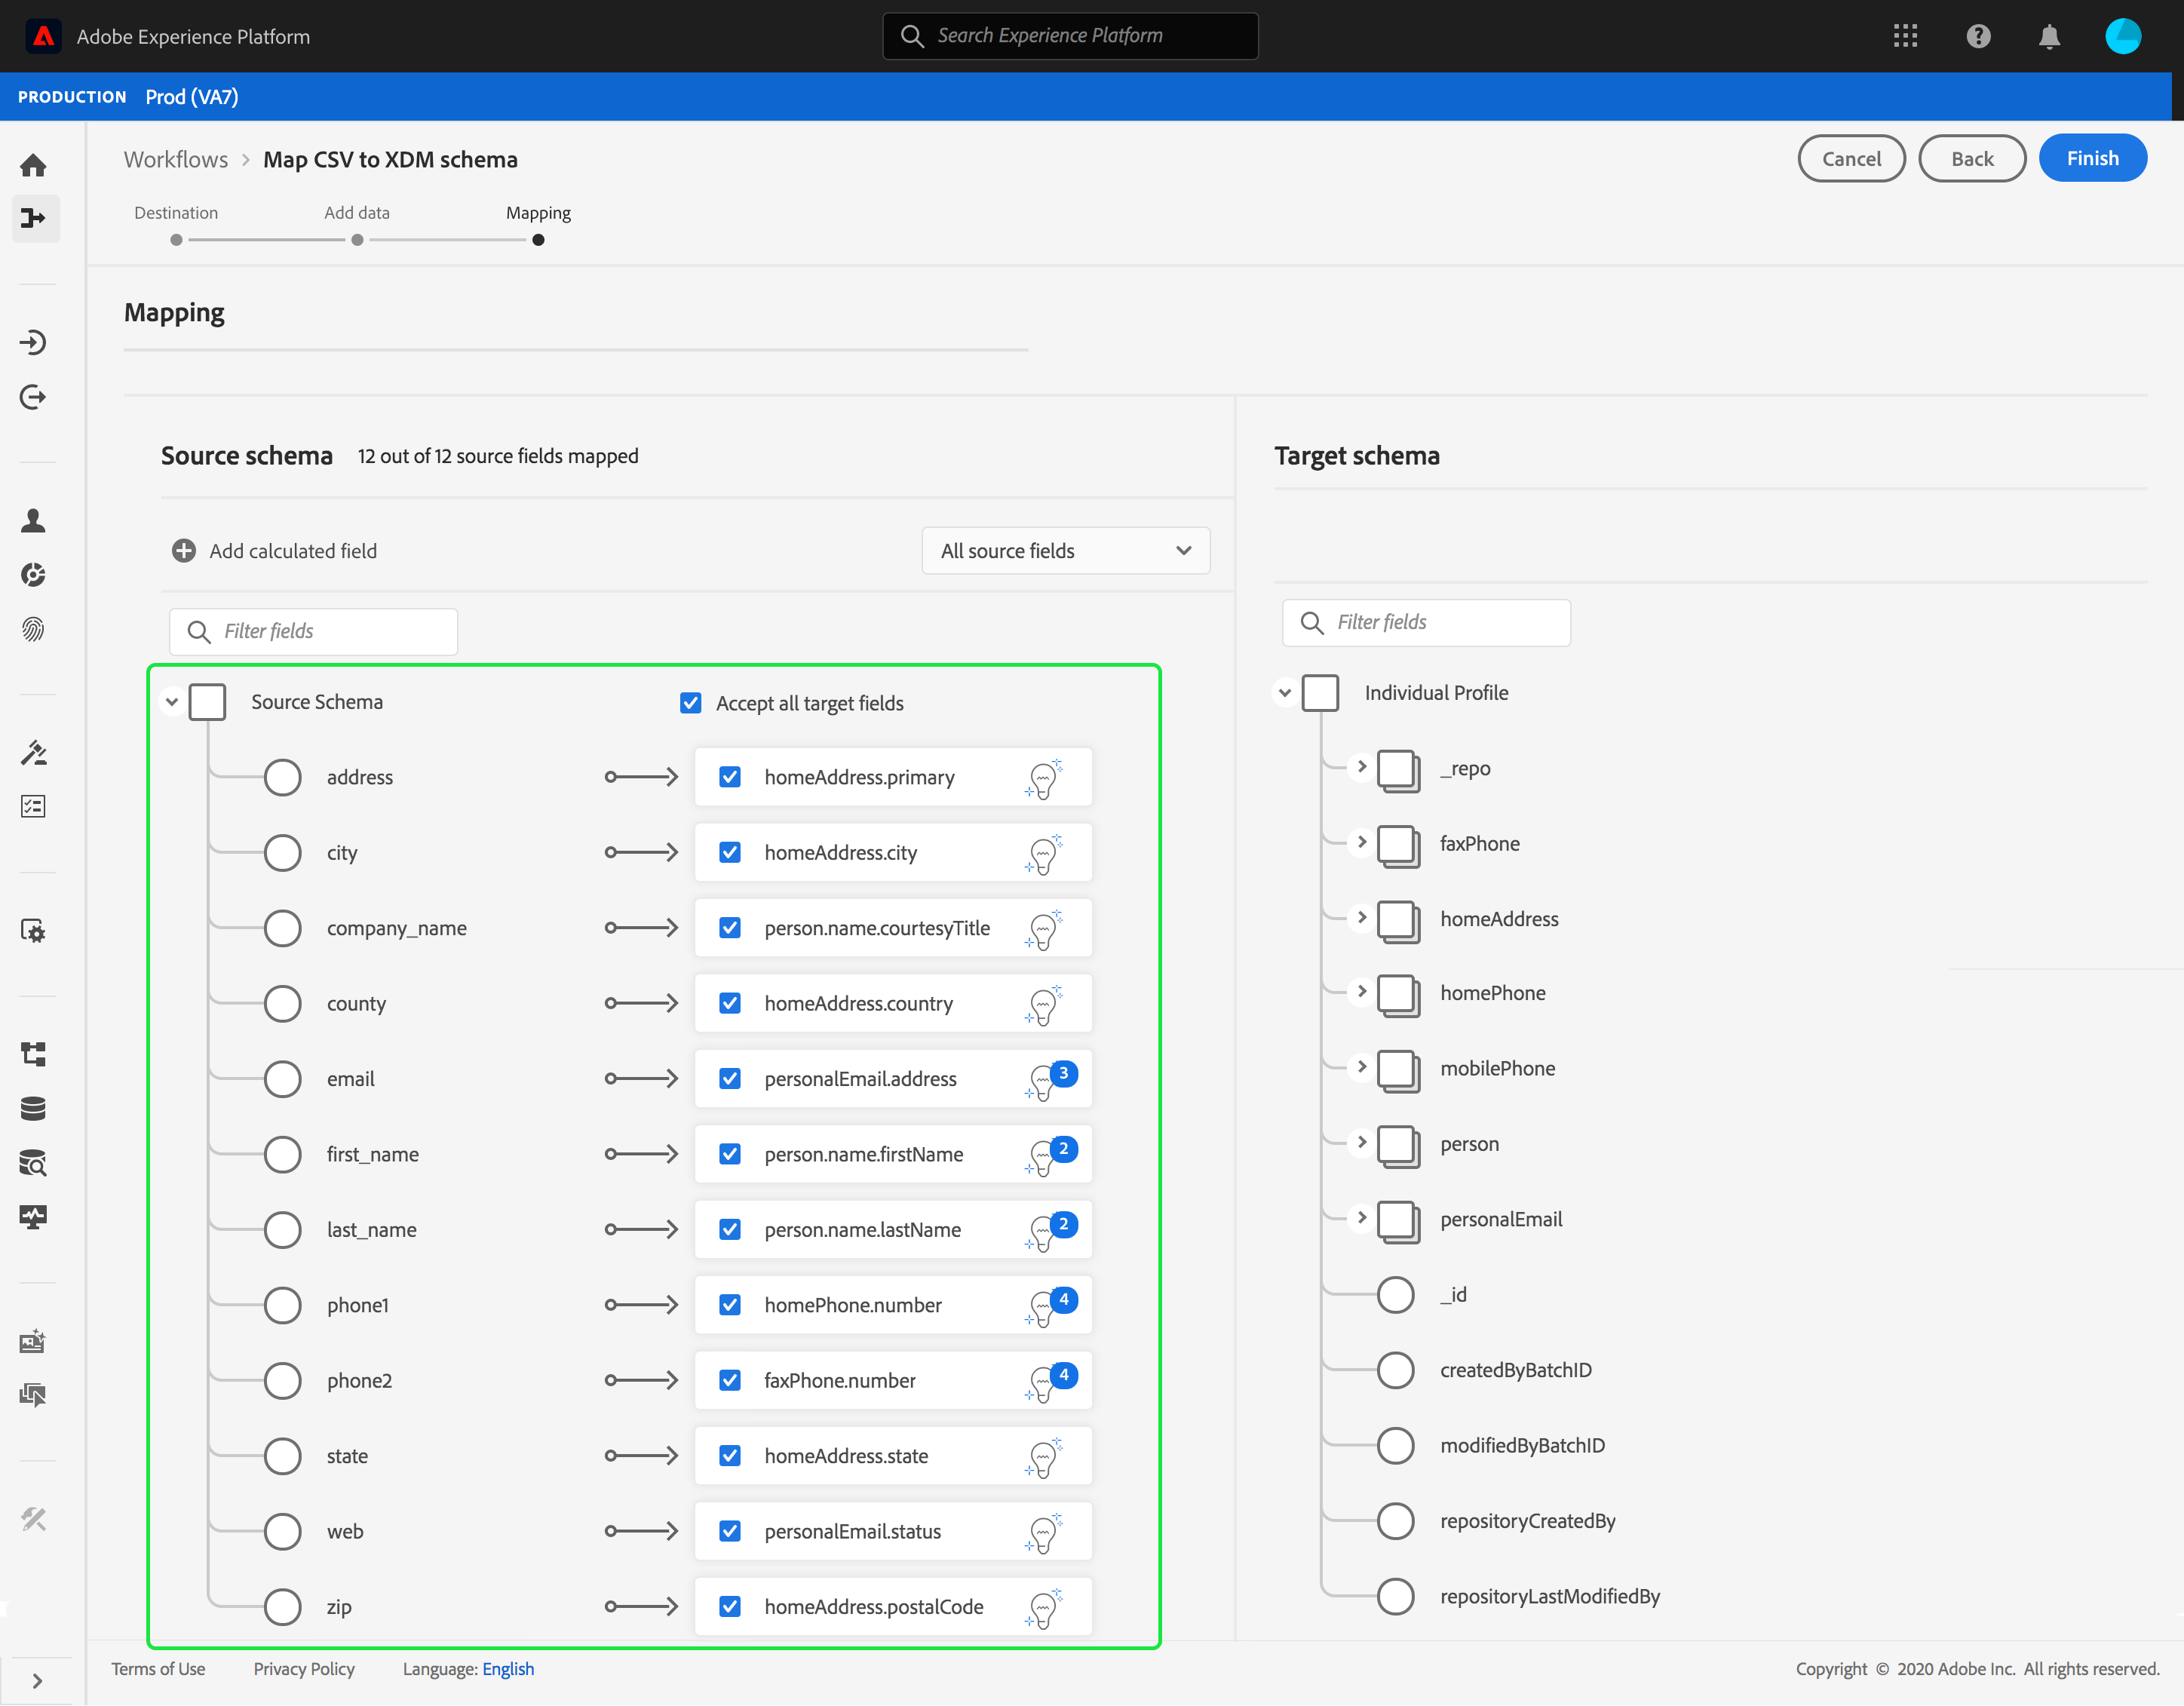Collapse the Source Schema tree

(x=172, y=702)
